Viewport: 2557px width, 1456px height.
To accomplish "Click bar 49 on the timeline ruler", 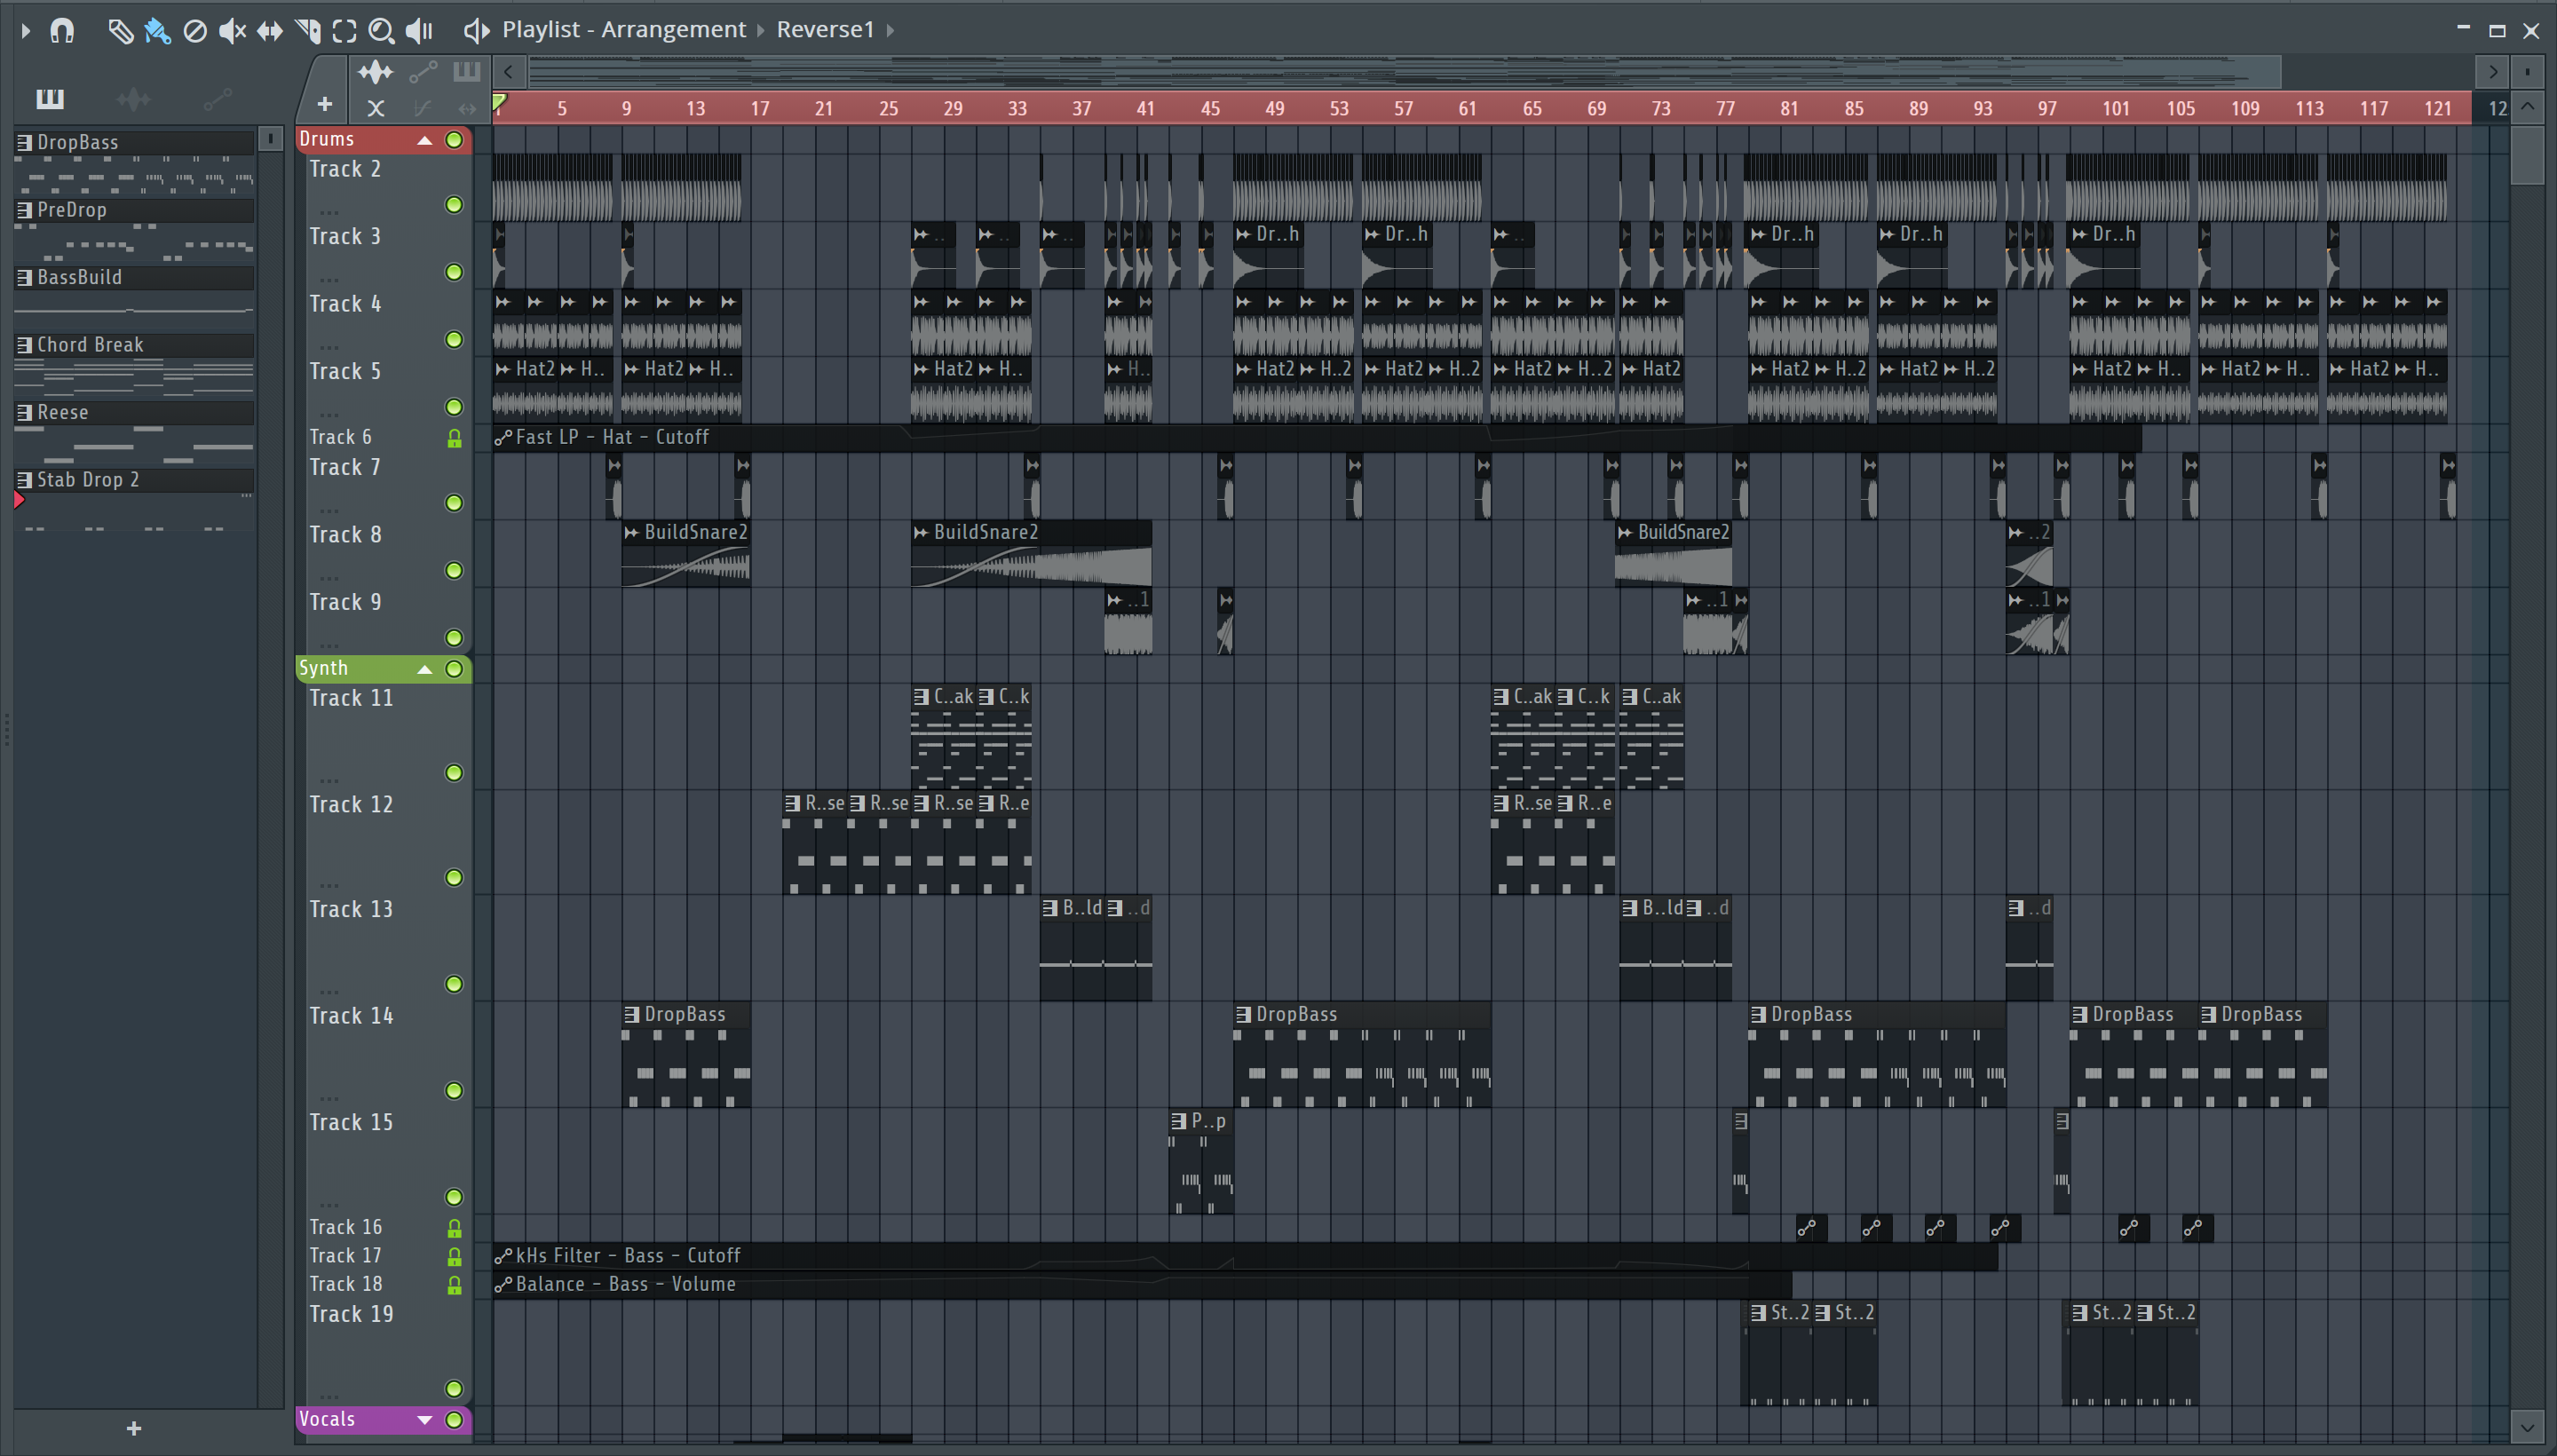I will tap(1274, 108).
